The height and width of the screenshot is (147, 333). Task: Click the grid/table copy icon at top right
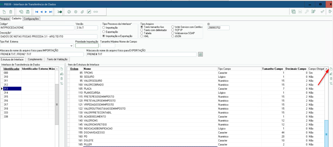(294, 12)
